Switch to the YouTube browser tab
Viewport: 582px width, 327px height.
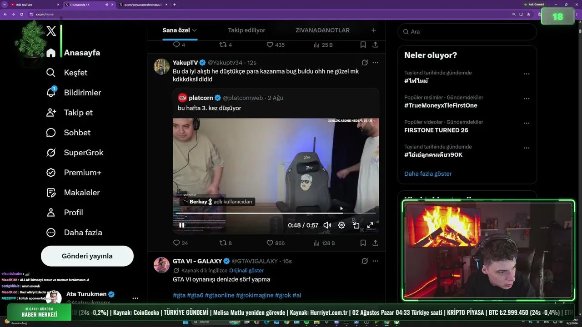click(35, 5)
